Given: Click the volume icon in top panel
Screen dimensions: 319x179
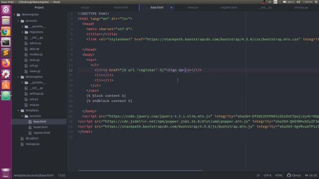Looking at the screenshot, I should point(298,2).
